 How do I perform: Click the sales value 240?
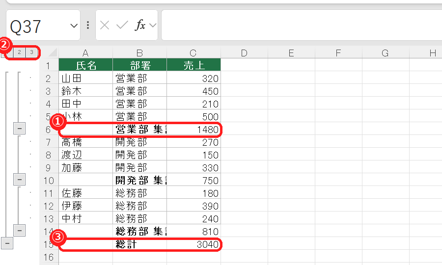pos(193,218)
